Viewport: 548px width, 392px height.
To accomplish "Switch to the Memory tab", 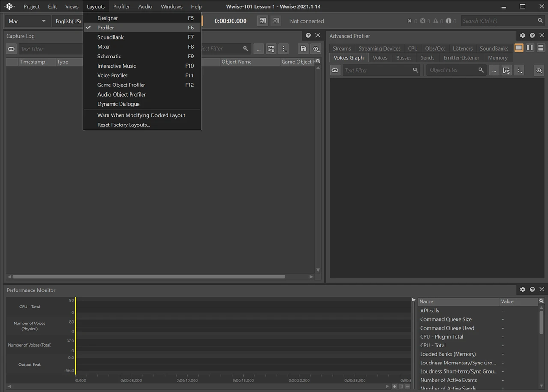I will point(497,57).
